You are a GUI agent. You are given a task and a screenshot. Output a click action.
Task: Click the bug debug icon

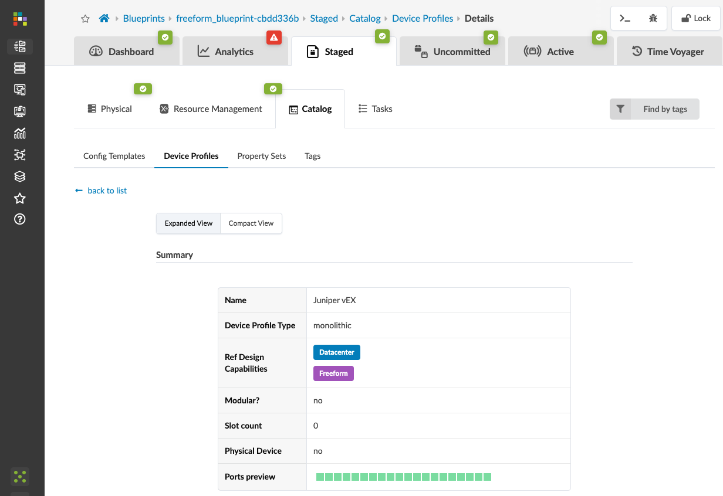point(653,18)
